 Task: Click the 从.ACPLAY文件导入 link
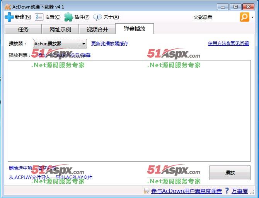coord(29,177)
